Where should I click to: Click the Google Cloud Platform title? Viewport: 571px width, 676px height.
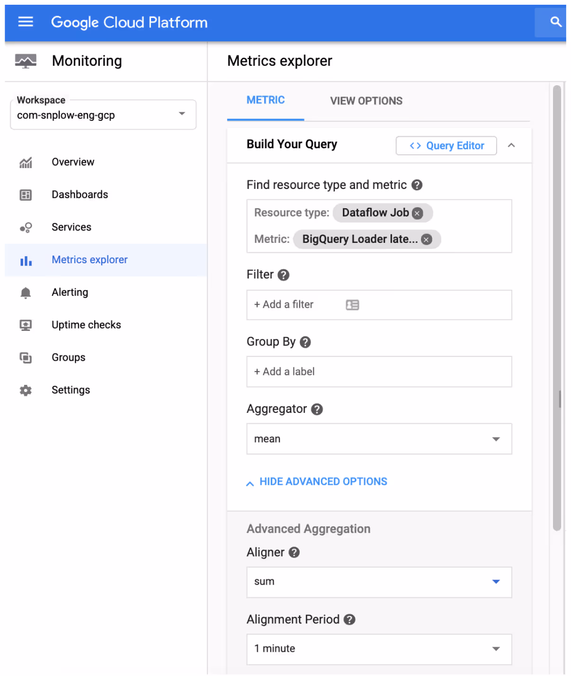click(x=129, y=22)
